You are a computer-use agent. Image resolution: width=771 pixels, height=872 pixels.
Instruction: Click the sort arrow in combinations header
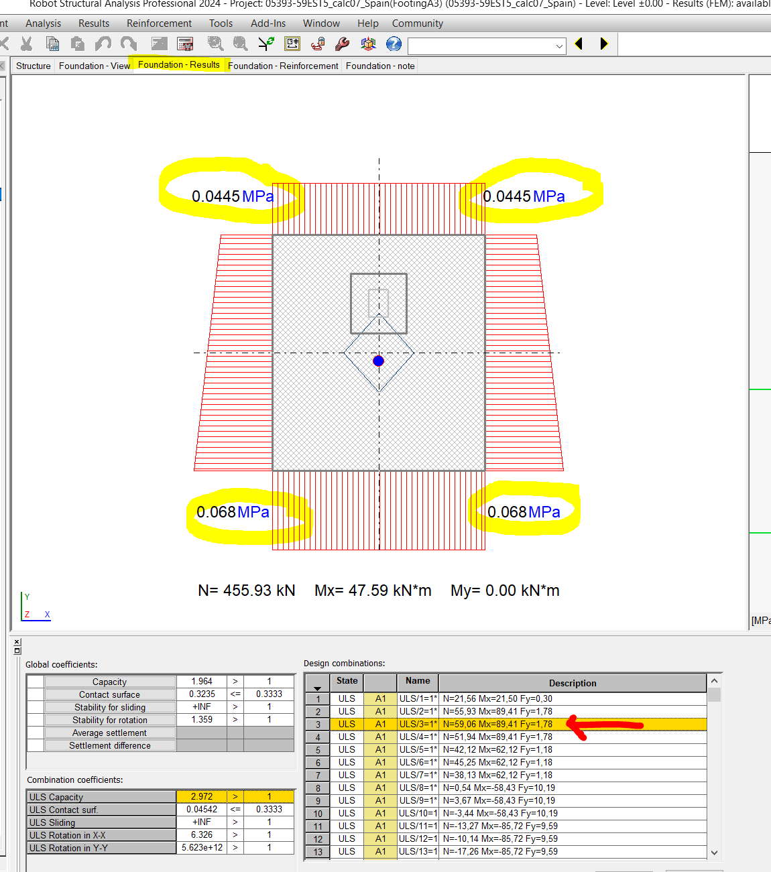coord(317,688)
